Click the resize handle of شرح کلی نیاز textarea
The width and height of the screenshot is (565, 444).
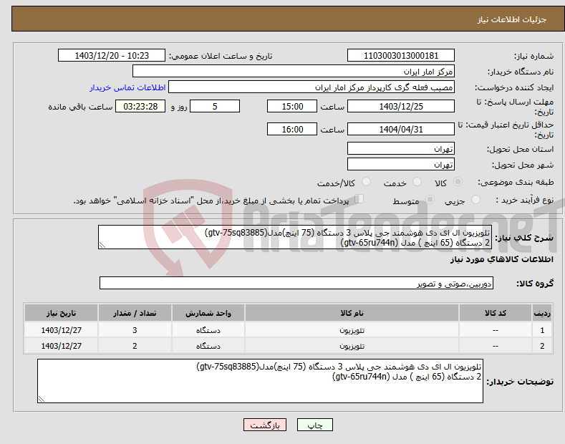[102, 245]
